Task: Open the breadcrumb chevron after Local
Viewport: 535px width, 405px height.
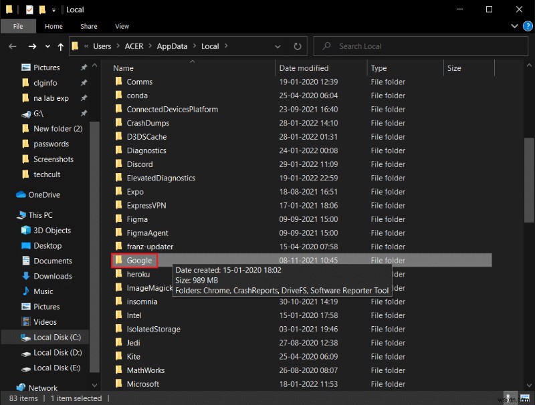Action: coord(225,46)
